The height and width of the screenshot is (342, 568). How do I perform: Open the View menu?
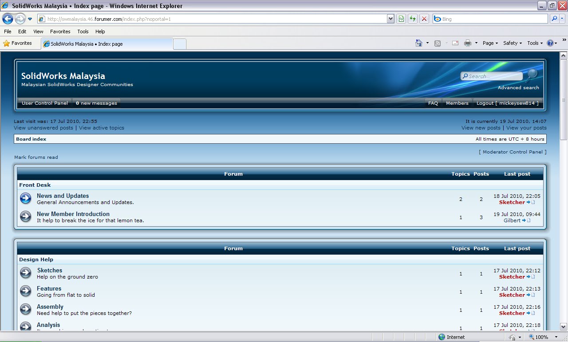[x=38, y=31]
